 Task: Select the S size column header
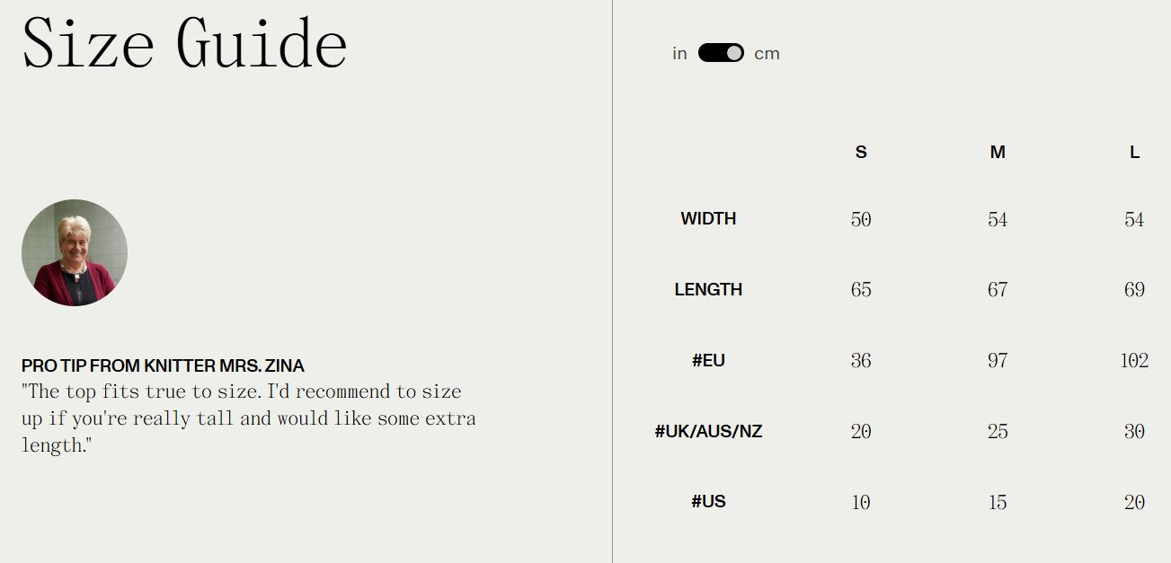point(861,153)
